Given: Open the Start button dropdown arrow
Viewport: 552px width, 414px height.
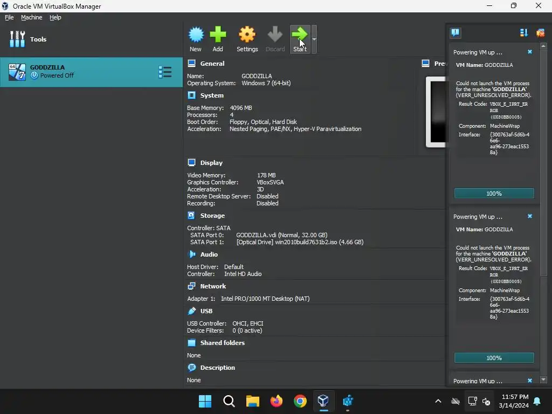Looking at the screenshot, I should pyautogui.click(x=314, y=39).
